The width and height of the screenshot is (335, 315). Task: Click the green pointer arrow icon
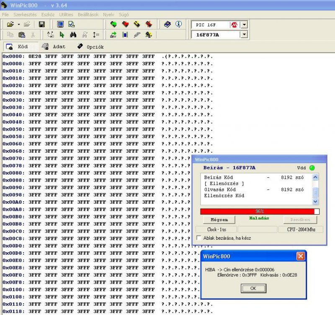coord(62,35)
